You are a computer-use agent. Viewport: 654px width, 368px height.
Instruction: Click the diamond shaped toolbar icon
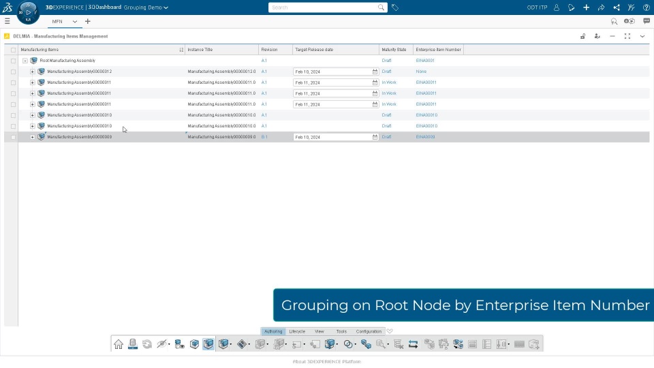pyautogui.click(x=242, y=344)
